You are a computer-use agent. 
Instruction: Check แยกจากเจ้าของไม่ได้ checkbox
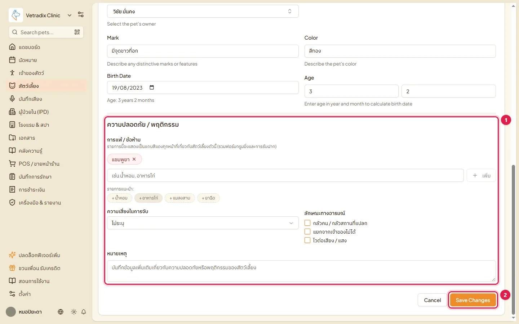307,231
